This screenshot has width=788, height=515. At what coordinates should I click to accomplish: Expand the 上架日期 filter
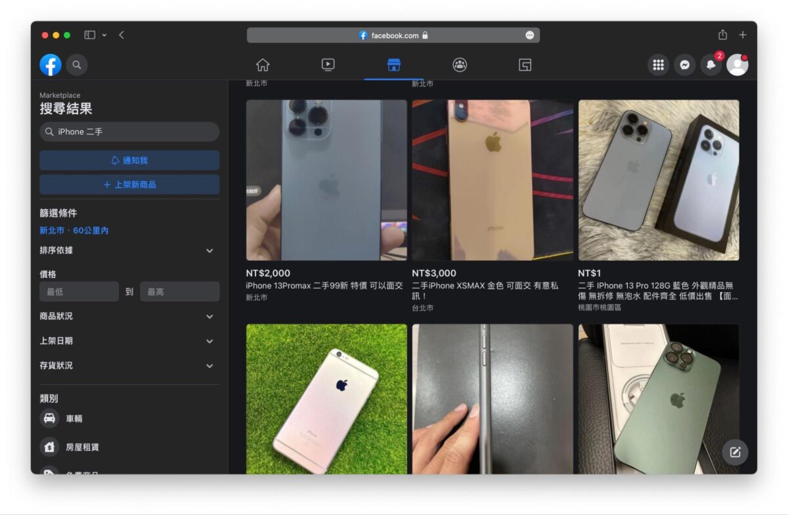(x=129, y=341)
